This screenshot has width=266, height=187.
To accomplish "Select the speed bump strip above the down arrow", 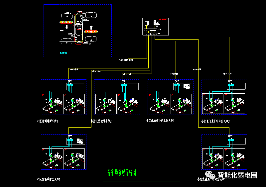I will [x=66, y=22].
